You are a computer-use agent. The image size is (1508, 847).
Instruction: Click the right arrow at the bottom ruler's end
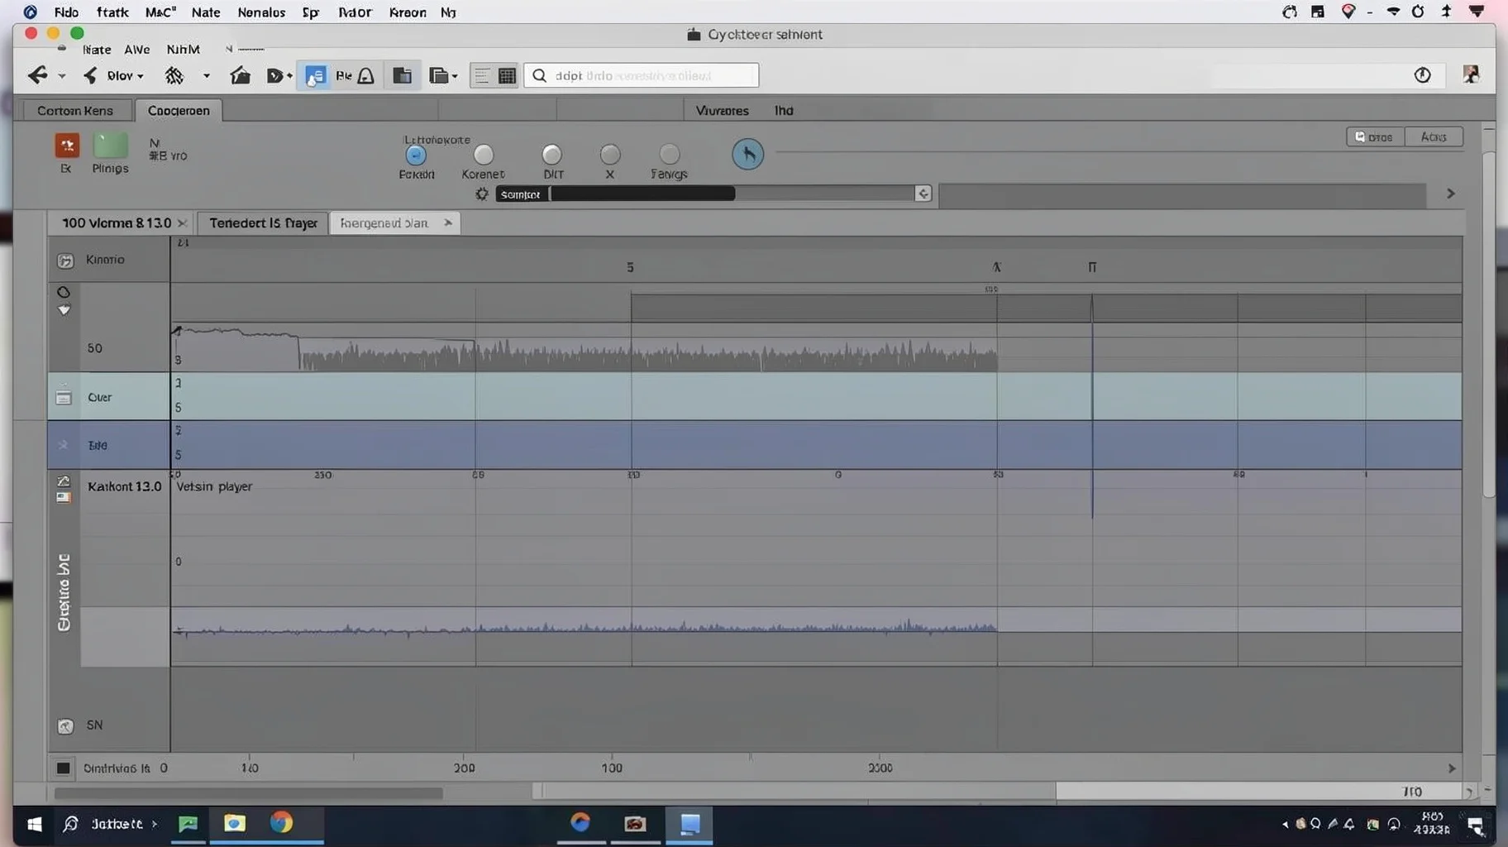coord(1451,768)
